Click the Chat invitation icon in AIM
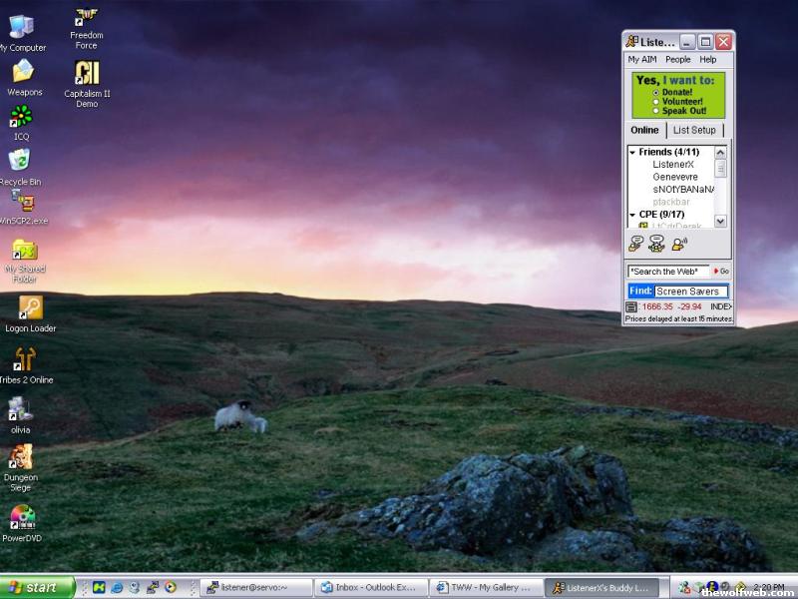798x599 pixels. pyautogui.click(x=656, y=243)
